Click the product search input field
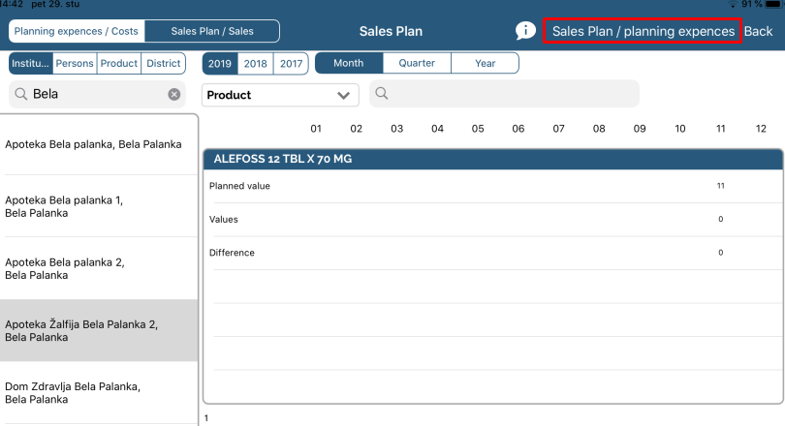785x426 pixels. click(514, 94)
